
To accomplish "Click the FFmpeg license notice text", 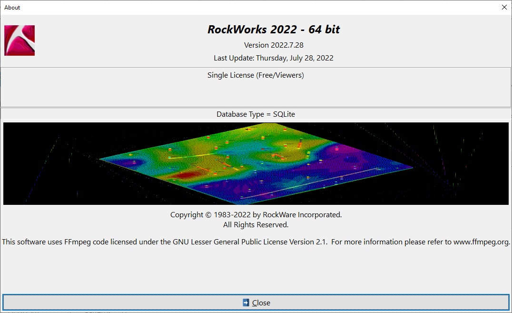I will 256,242.
